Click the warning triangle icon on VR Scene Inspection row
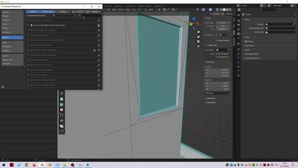Viewport: 298px width, 168px height. (95, 50)
